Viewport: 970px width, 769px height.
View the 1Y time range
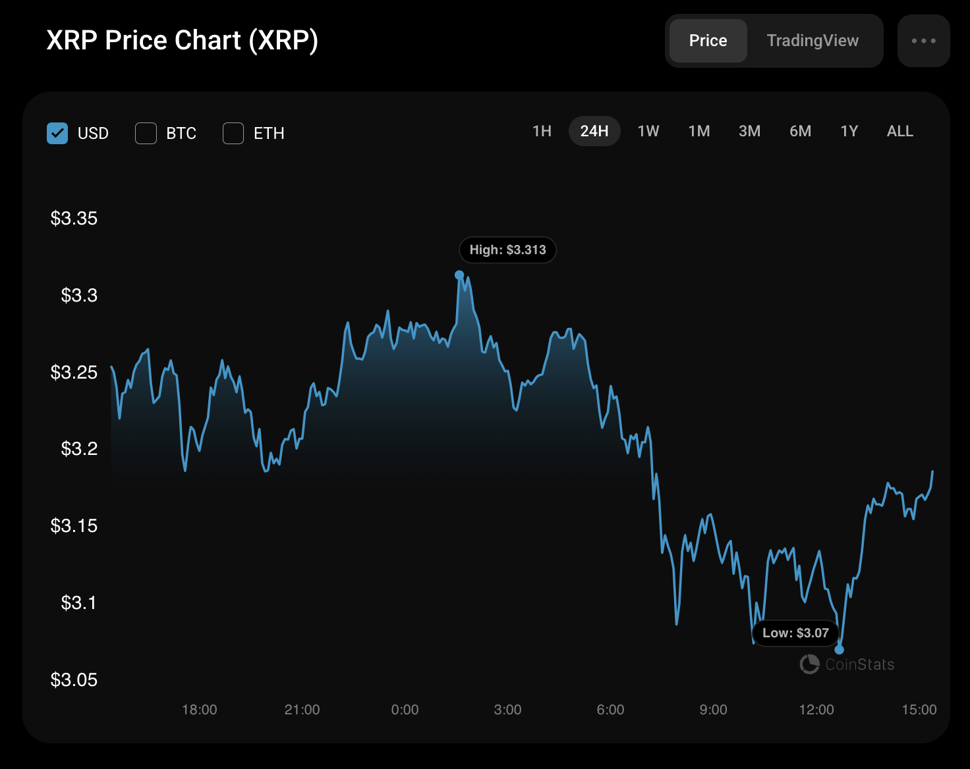(x=849, y=131)
